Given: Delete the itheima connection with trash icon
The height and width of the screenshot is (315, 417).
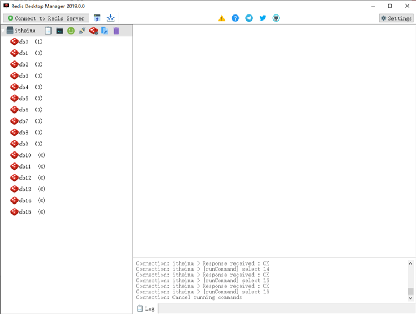Looking at the screenshot, I should (x=116, y=31).
